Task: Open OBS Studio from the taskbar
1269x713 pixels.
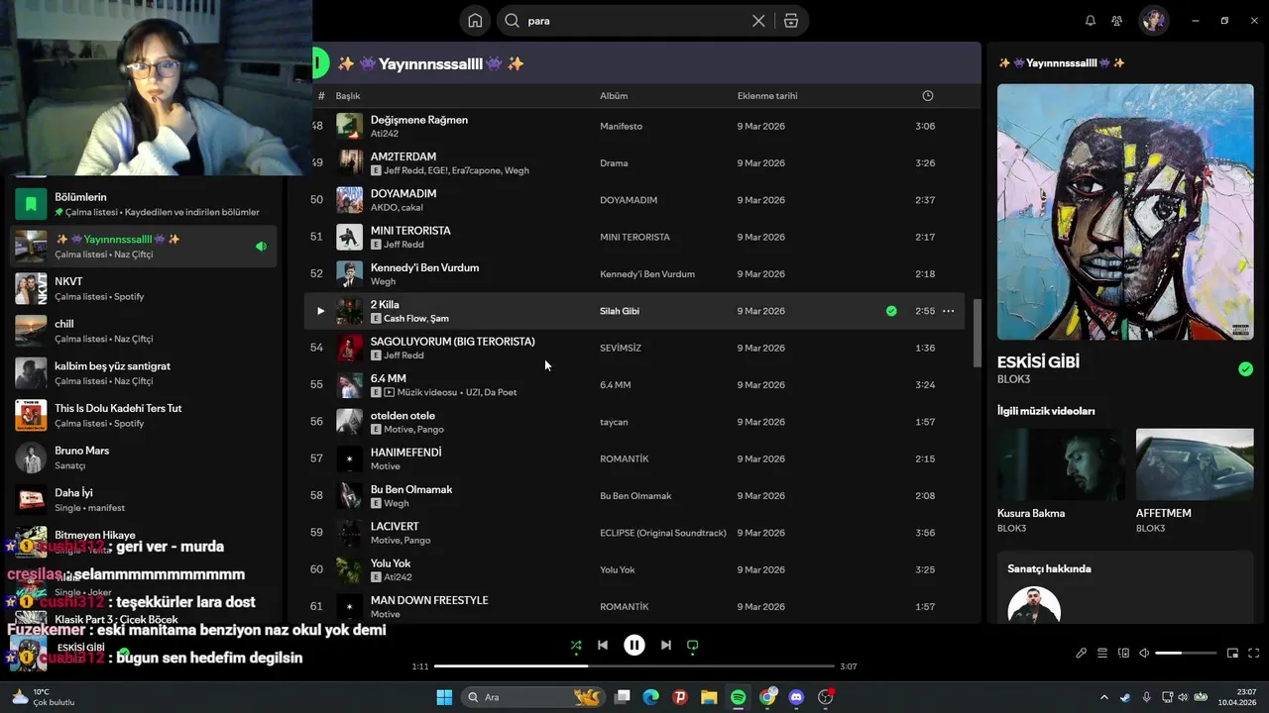Action: point(826,697)
